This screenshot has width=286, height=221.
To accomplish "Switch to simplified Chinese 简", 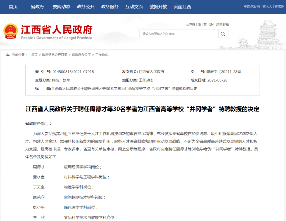I will [x=199, y=24].
